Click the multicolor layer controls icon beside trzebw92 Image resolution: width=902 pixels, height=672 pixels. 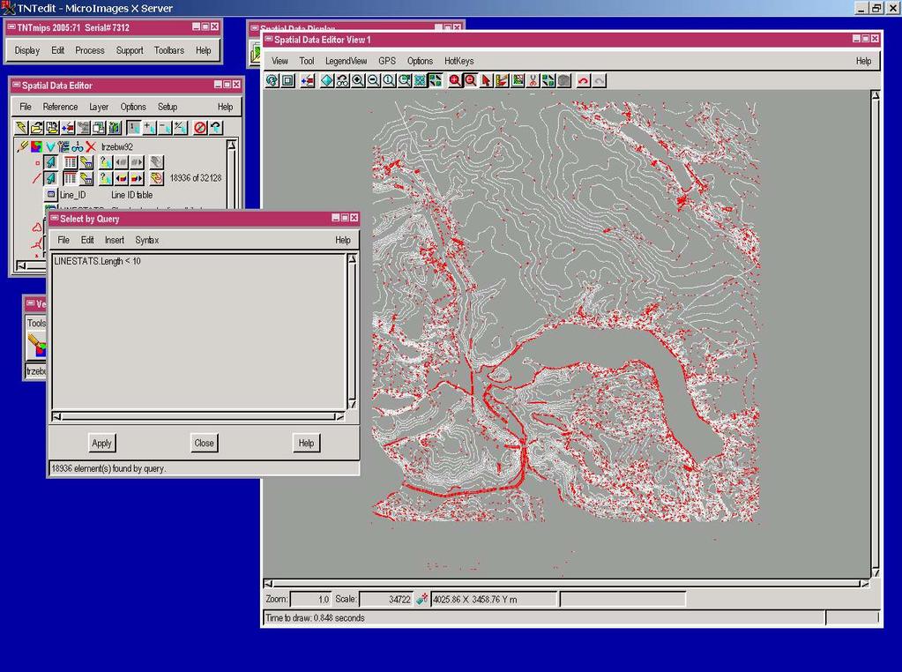[x=37, y=146]
